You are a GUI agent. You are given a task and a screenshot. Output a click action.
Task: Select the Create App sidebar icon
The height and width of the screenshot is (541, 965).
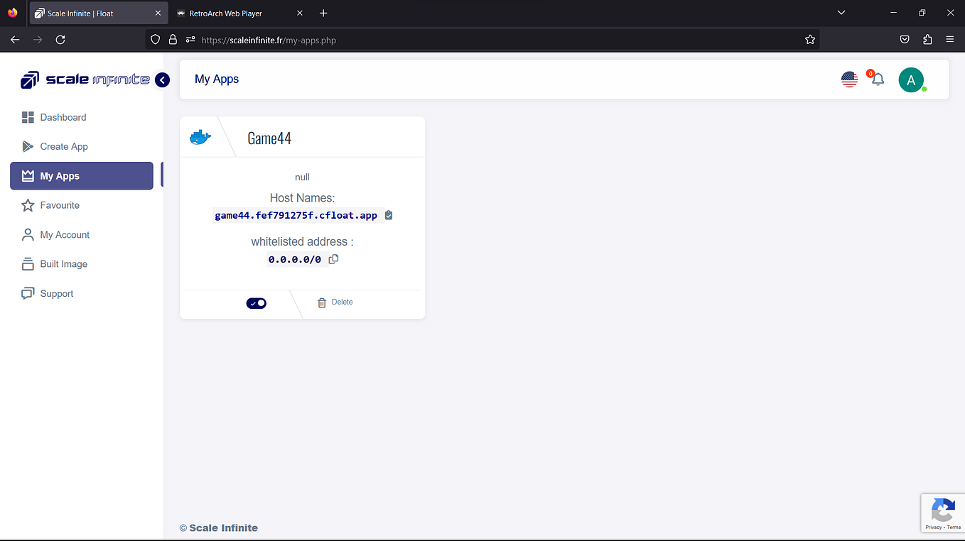coord(28,146)
